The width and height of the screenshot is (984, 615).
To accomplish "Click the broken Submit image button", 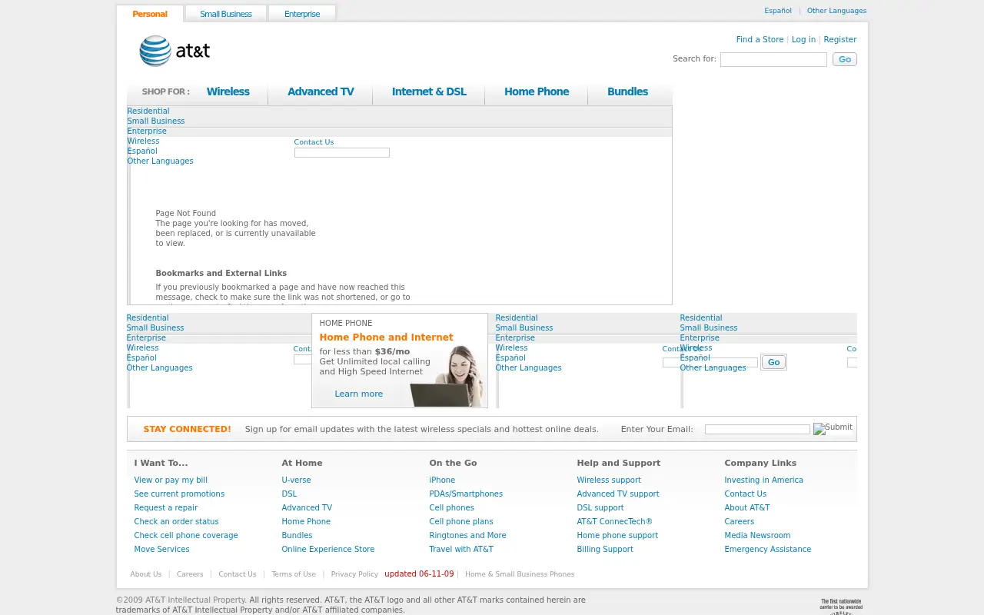I will tap(833, 428).
